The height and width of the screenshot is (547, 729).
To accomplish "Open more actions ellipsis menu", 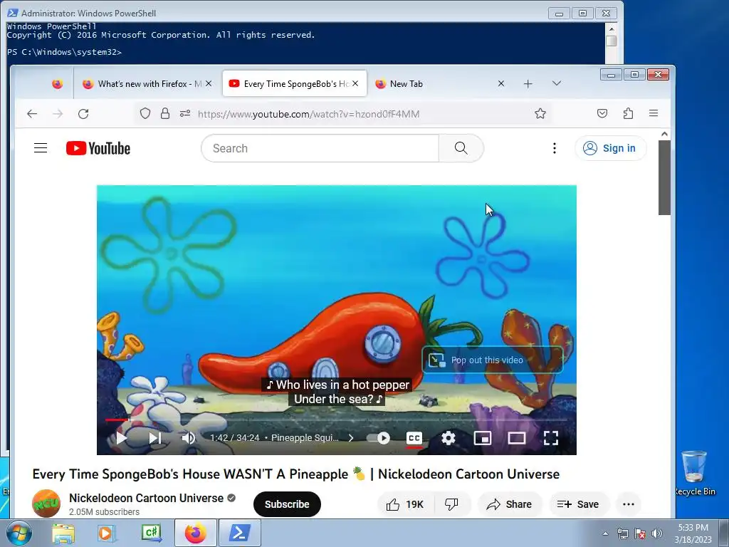I will (x=628, y=504).
